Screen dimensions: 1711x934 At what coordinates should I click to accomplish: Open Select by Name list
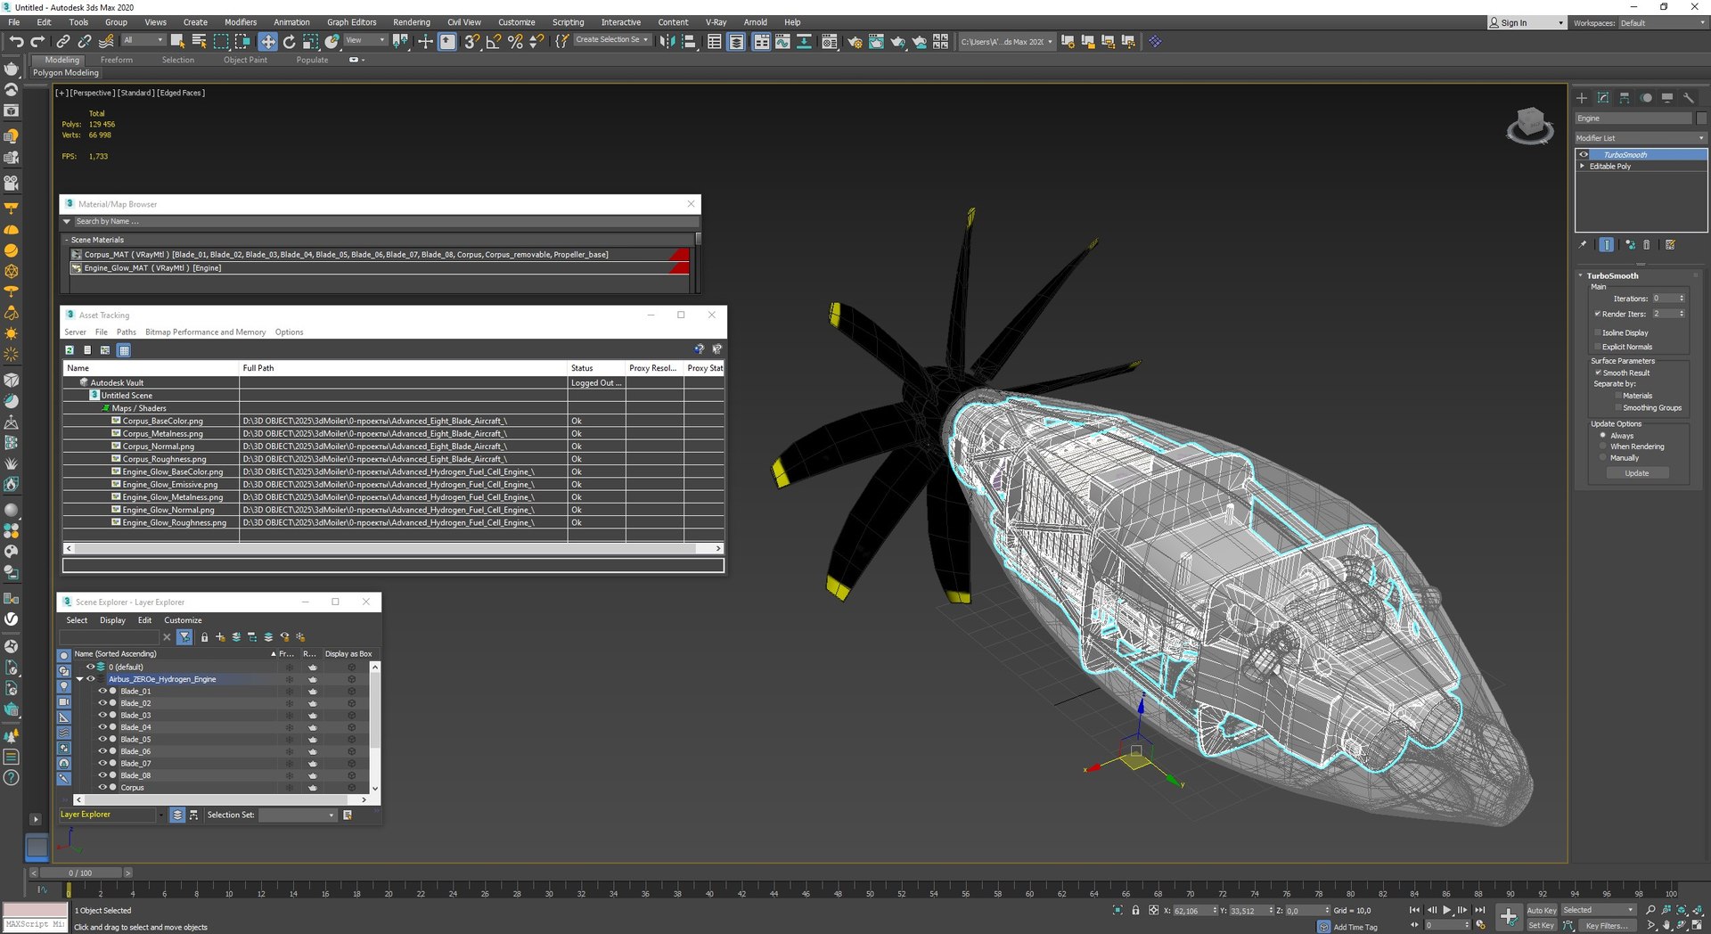click(199, 41)
